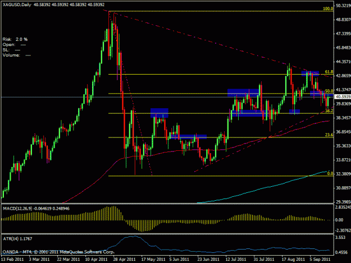Select the 38.2 Fibonacci level label

(329, 111)
